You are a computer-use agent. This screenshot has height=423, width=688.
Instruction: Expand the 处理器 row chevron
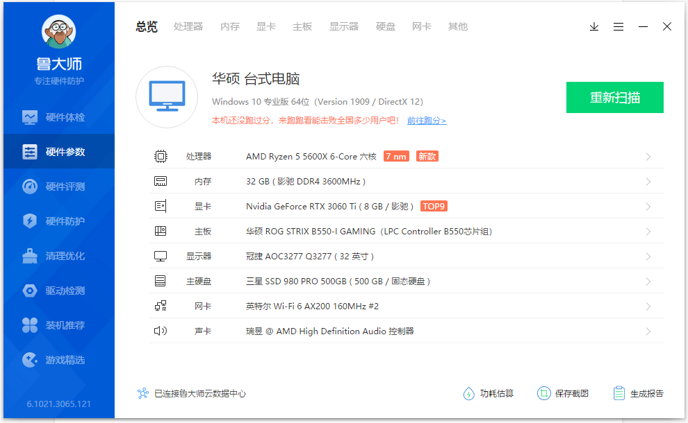point(648,157)
